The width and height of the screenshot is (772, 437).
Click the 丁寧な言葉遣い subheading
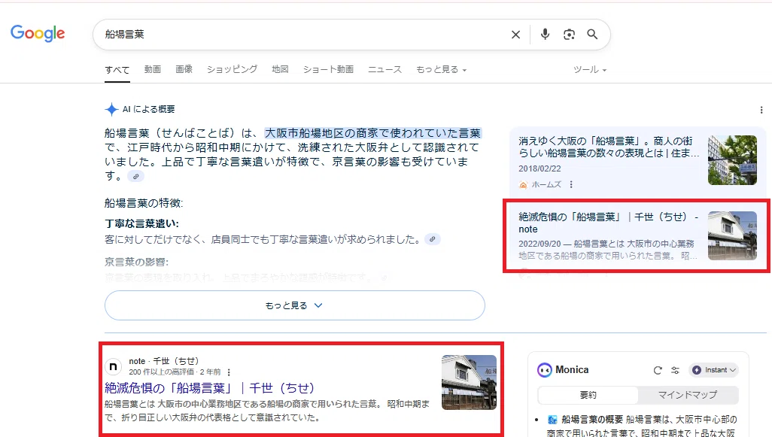click(141, 224)
